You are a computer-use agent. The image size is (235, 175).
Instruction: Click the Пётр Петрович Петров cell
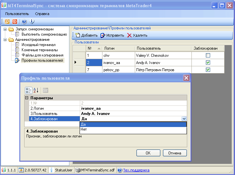pos(163,70)
